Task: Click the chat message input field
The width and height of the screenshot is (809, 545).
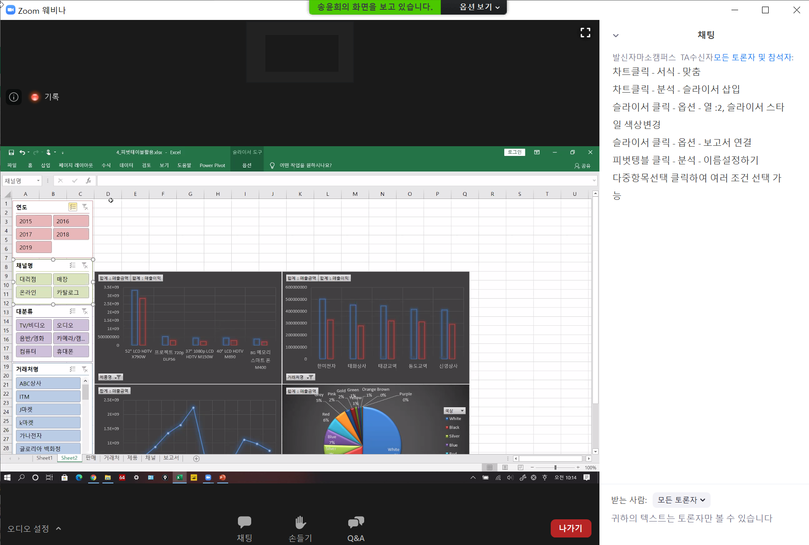Action: pos(704,518)
